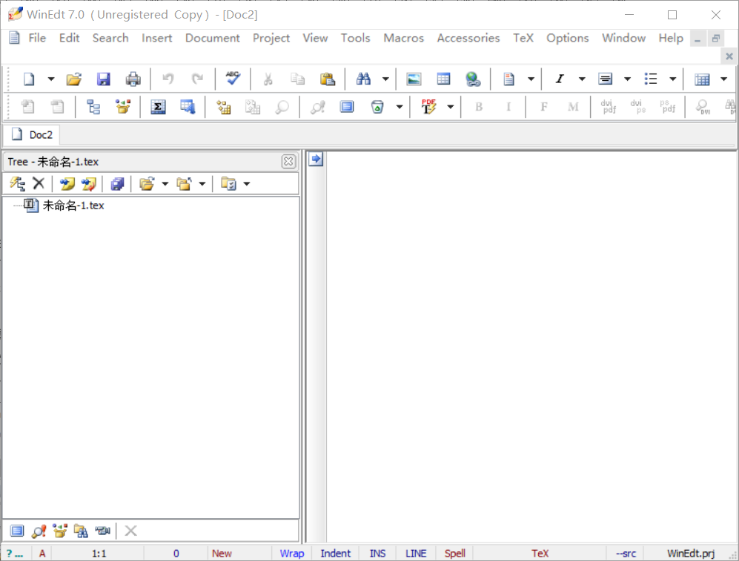Click the WinEdt.prj project status field
The width and height of the screenshot is (739, 561).
pyautogui.click(x=691, y=553)
